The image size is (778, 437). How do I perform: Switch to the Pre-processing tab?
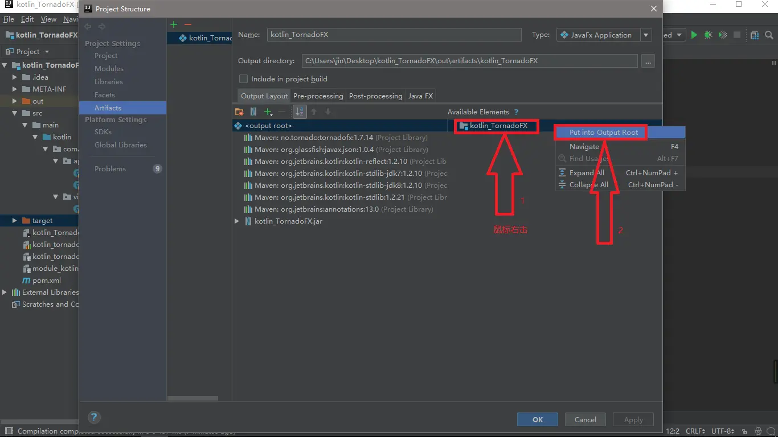point(318,96)
